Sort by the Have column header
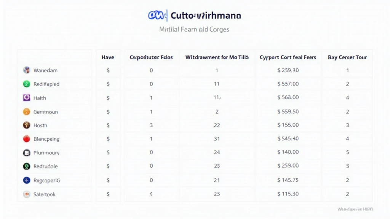 [108, 57]
